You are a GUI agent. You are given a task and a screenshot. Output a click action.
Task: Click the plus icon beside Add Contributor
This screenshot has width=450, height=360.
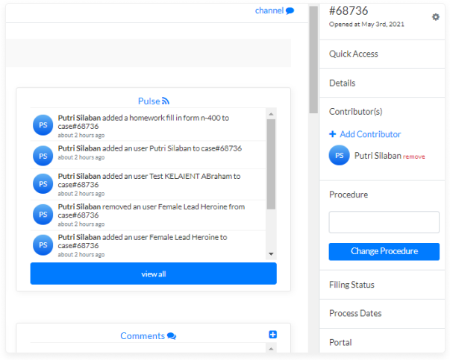[x=332, y=134]
